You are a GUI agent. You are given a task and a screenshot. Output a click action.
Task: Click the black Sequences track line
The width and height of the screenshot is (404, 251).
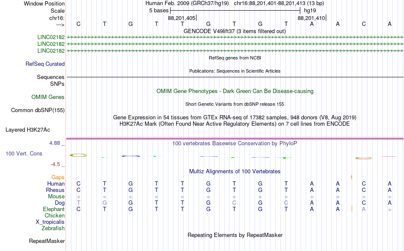(x=235, y=77)
